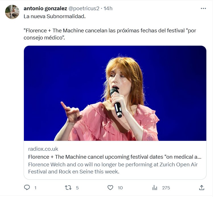
Task: Click the reply speech bubble icon
Action: pos(27,188)
